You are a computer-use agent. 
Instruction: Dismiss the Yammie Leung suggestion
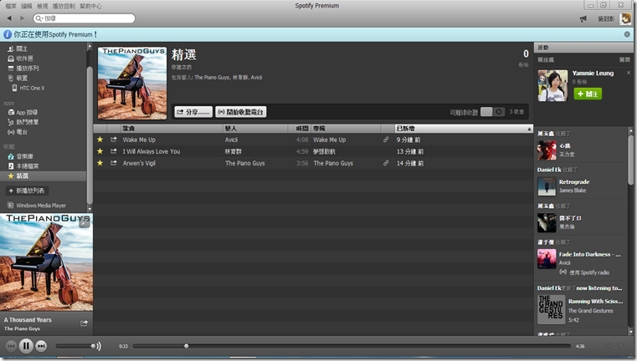(629, 73)
